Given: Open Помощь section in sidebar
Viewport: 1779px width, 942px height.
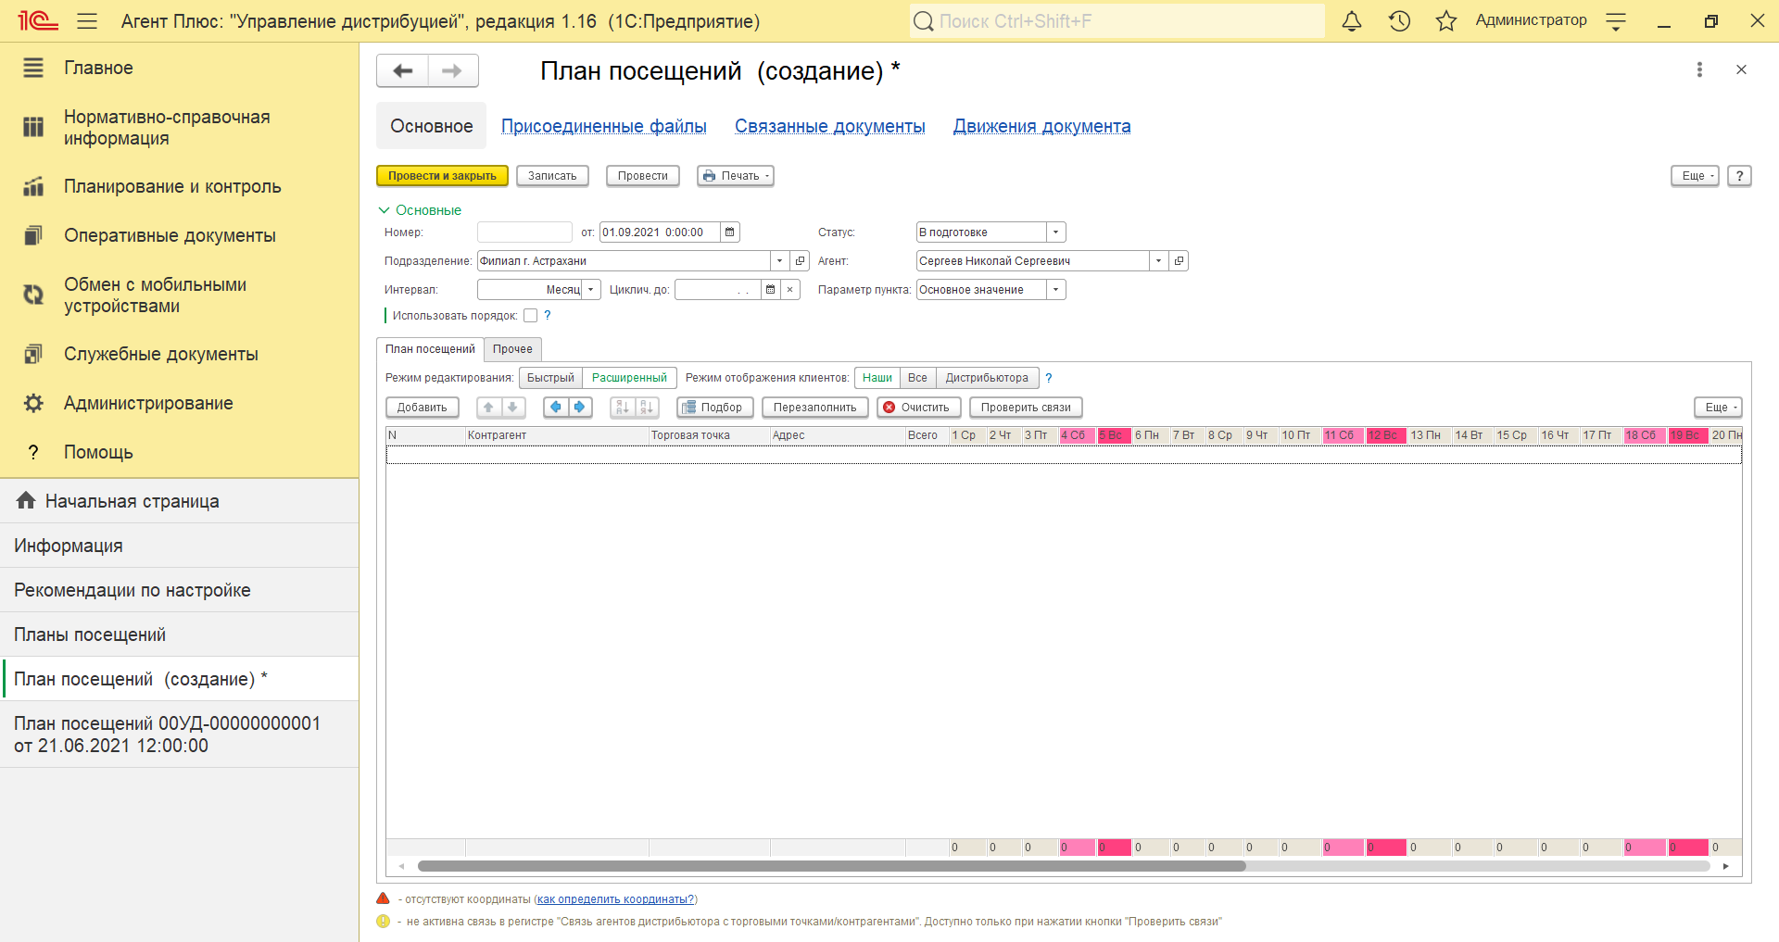Looking at the screenshot, I should pos(179,452).
